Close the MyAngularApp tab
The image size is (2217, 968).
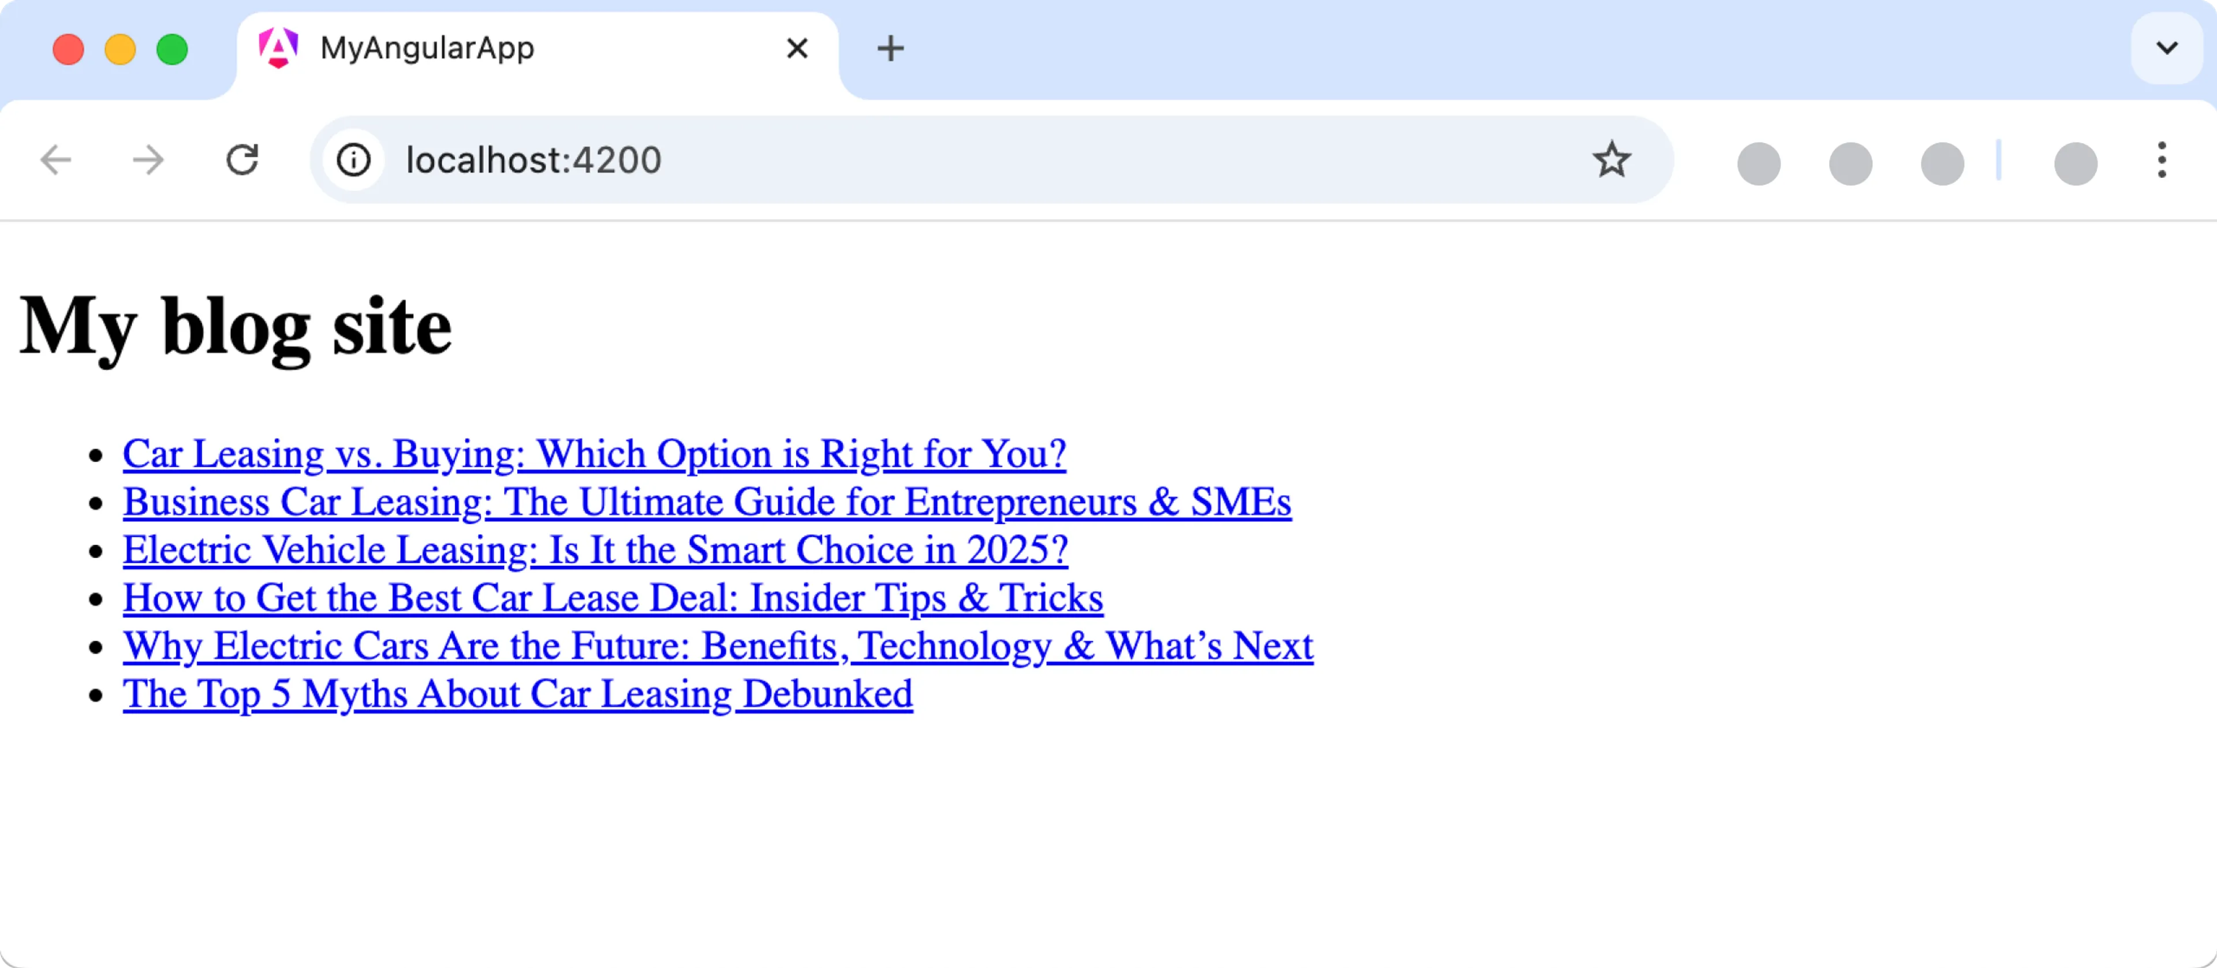(797, 48)
